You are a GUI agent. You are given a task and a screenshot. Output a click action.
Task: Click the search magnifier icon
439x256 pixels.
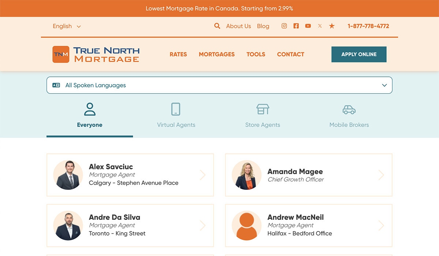(x=217, y=26)
